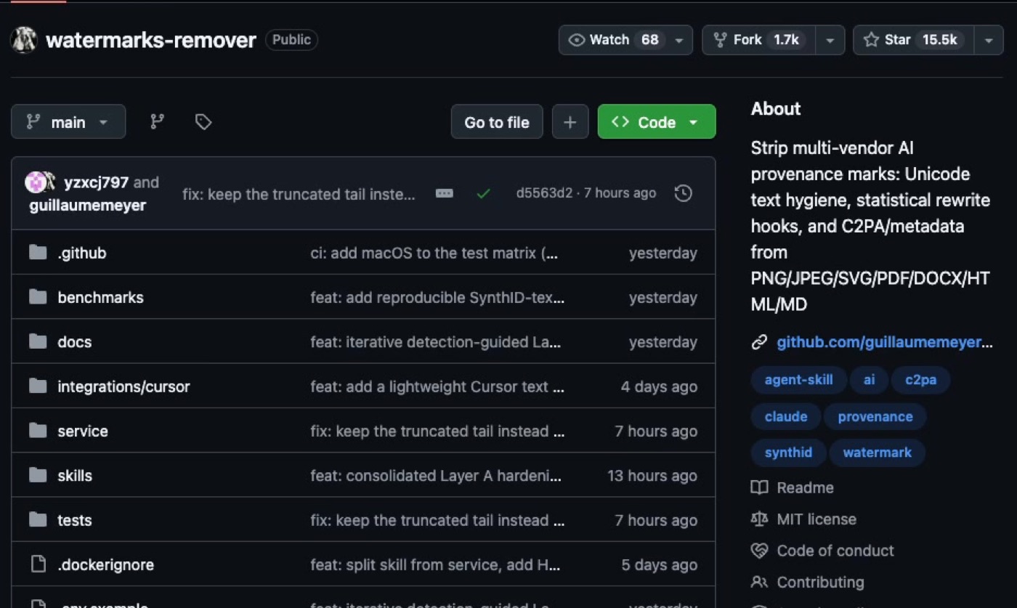The height and width of the screenshot is (608, 1017).
Task: Click the integrations/cursor folder icon
Action: coord(38,386)
